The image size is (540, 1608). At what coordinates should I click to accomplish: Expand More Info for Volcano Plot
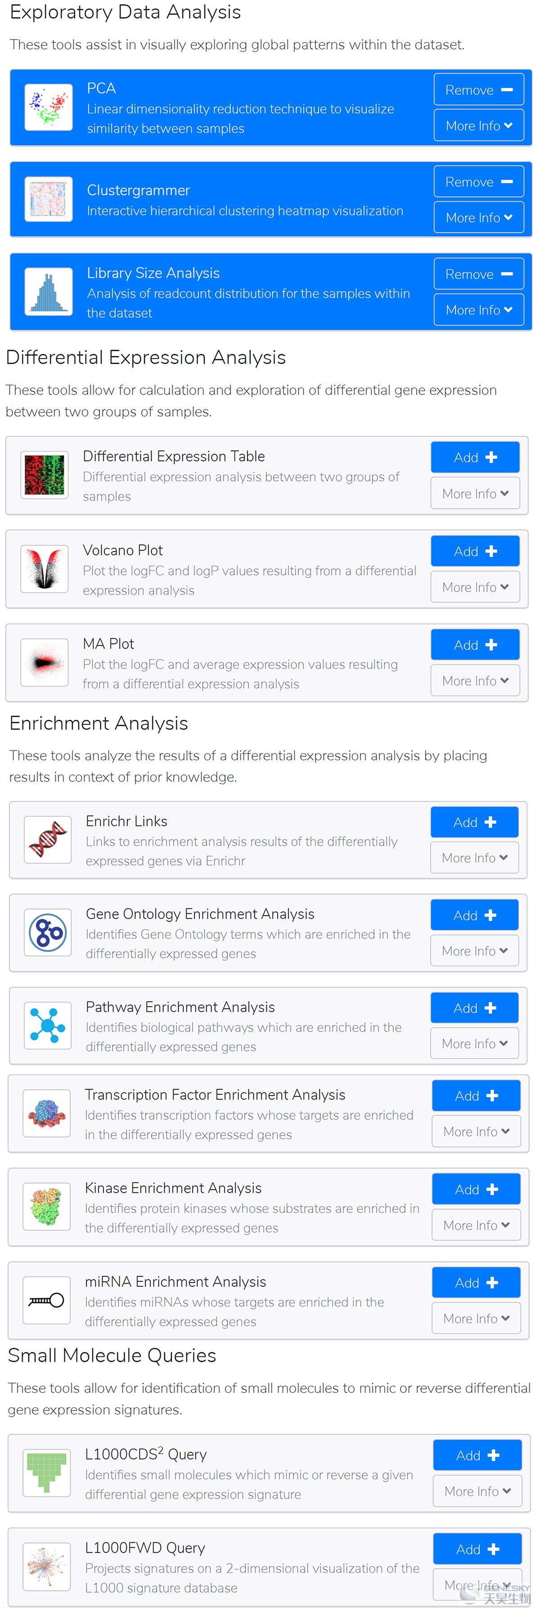pyautogui.click(x=475, y=587)
